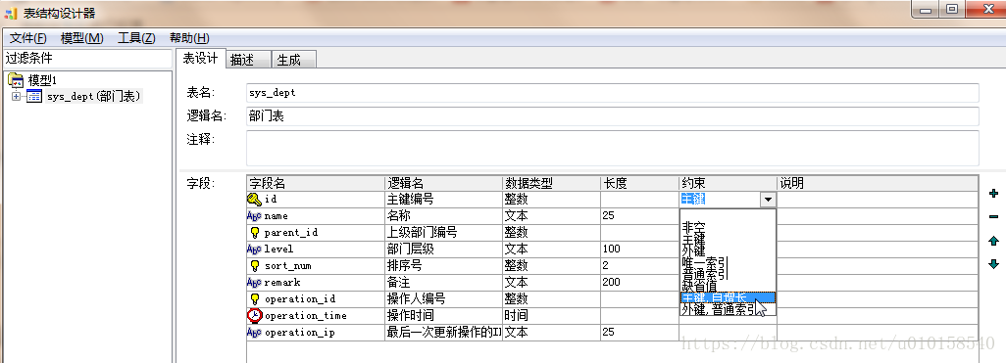Click the operation_time field name

tap(306, 316)
